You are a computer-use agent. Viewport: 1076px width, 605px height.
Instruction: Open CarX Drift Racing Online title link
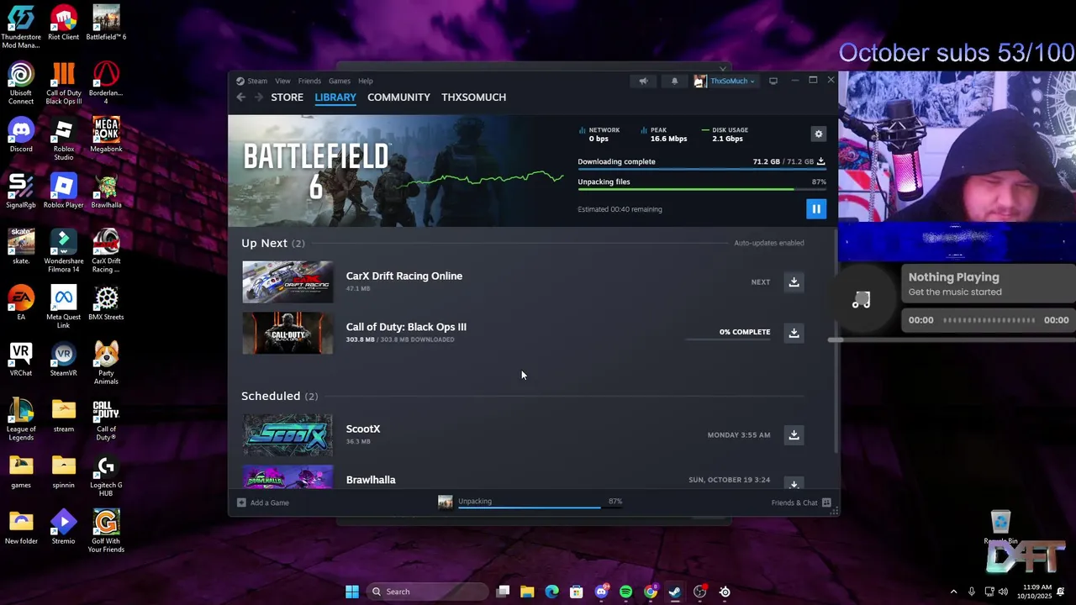(x=404, y=276)
